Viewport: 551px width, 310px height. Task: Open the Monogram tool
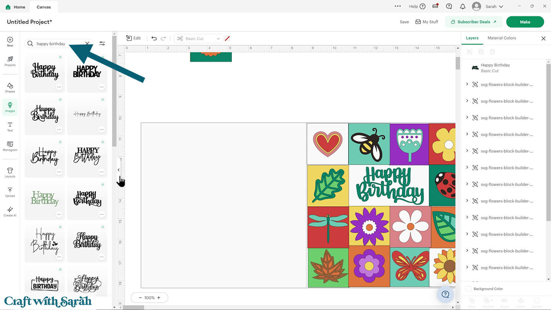click(10, 146)
